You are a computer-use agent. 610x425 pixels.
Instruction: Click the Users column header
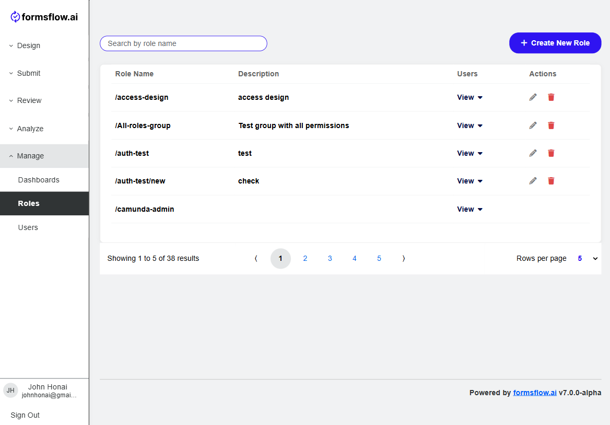point(467,74)
